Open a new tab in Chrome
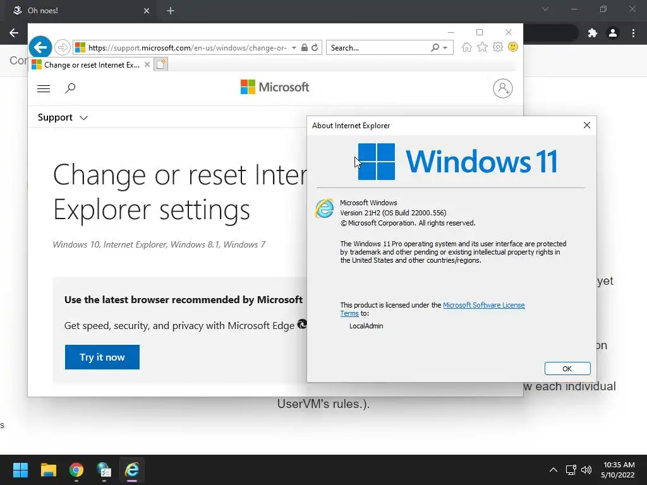 (x=171, y=11)
